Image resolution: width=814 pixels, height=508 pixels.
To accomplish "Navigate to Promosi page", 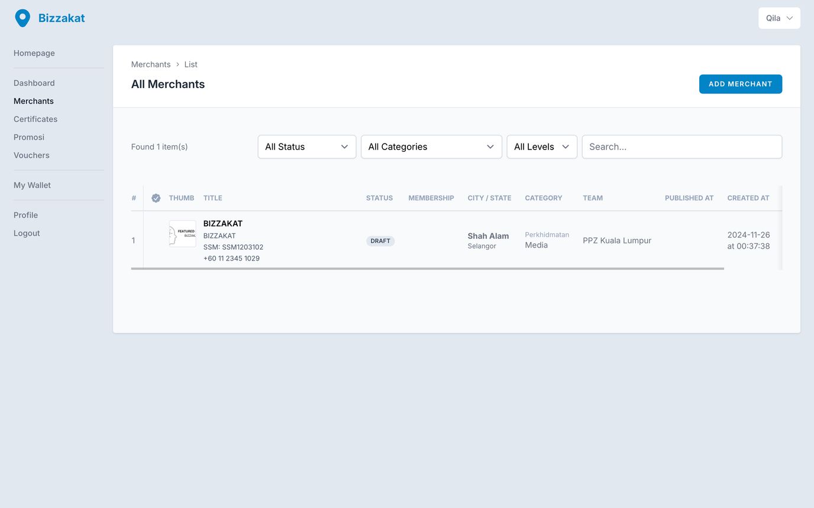I will [x=29, y=137].
